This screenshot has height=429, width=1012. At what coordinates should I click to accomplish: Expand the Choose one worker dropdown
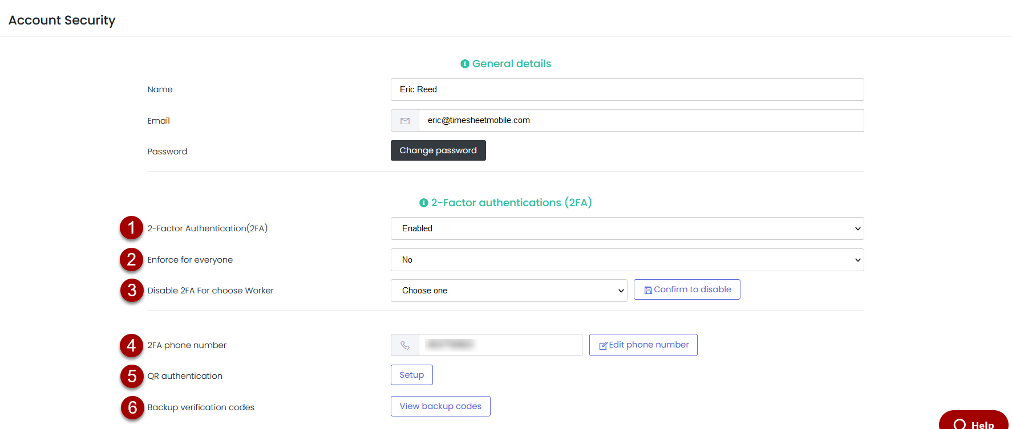tap(508, 291)
